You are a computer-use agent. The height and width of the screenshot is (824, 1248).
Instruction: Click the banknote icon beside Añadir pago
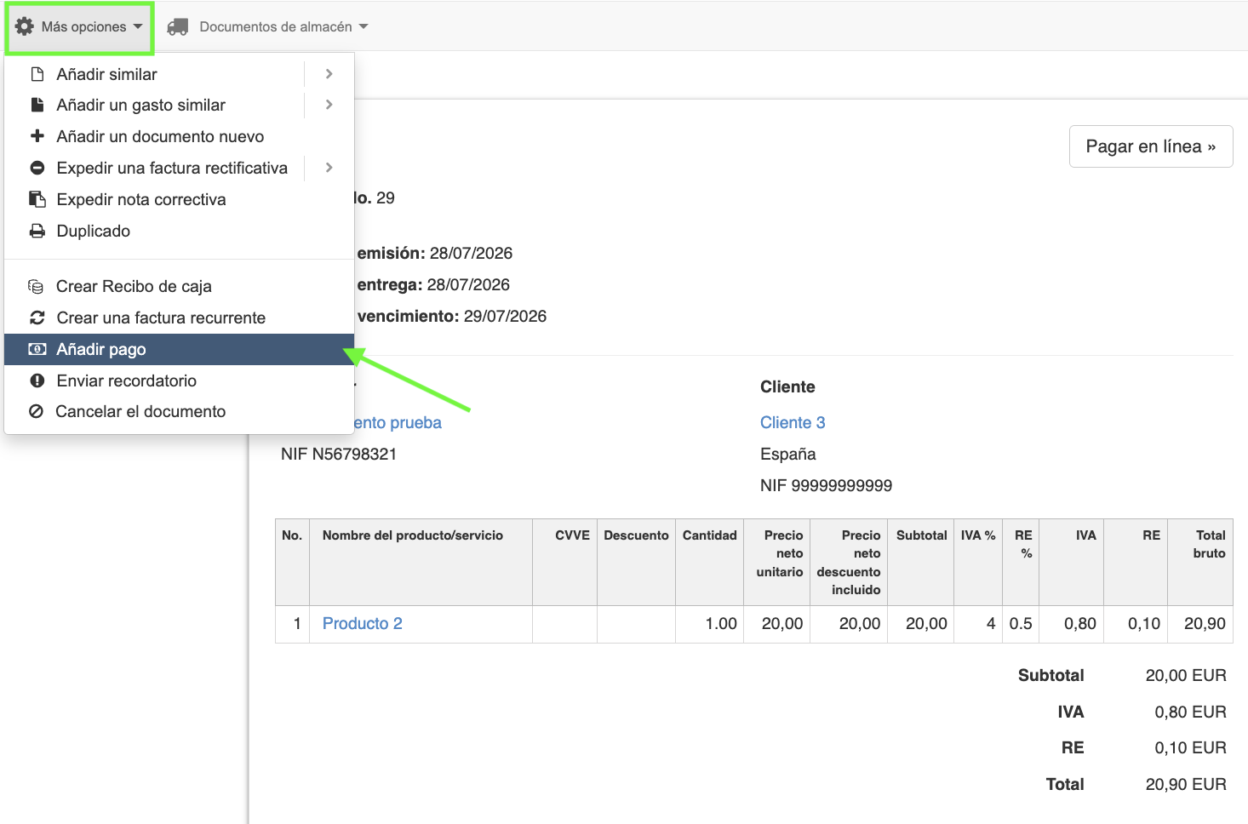(x=37, y=349)
